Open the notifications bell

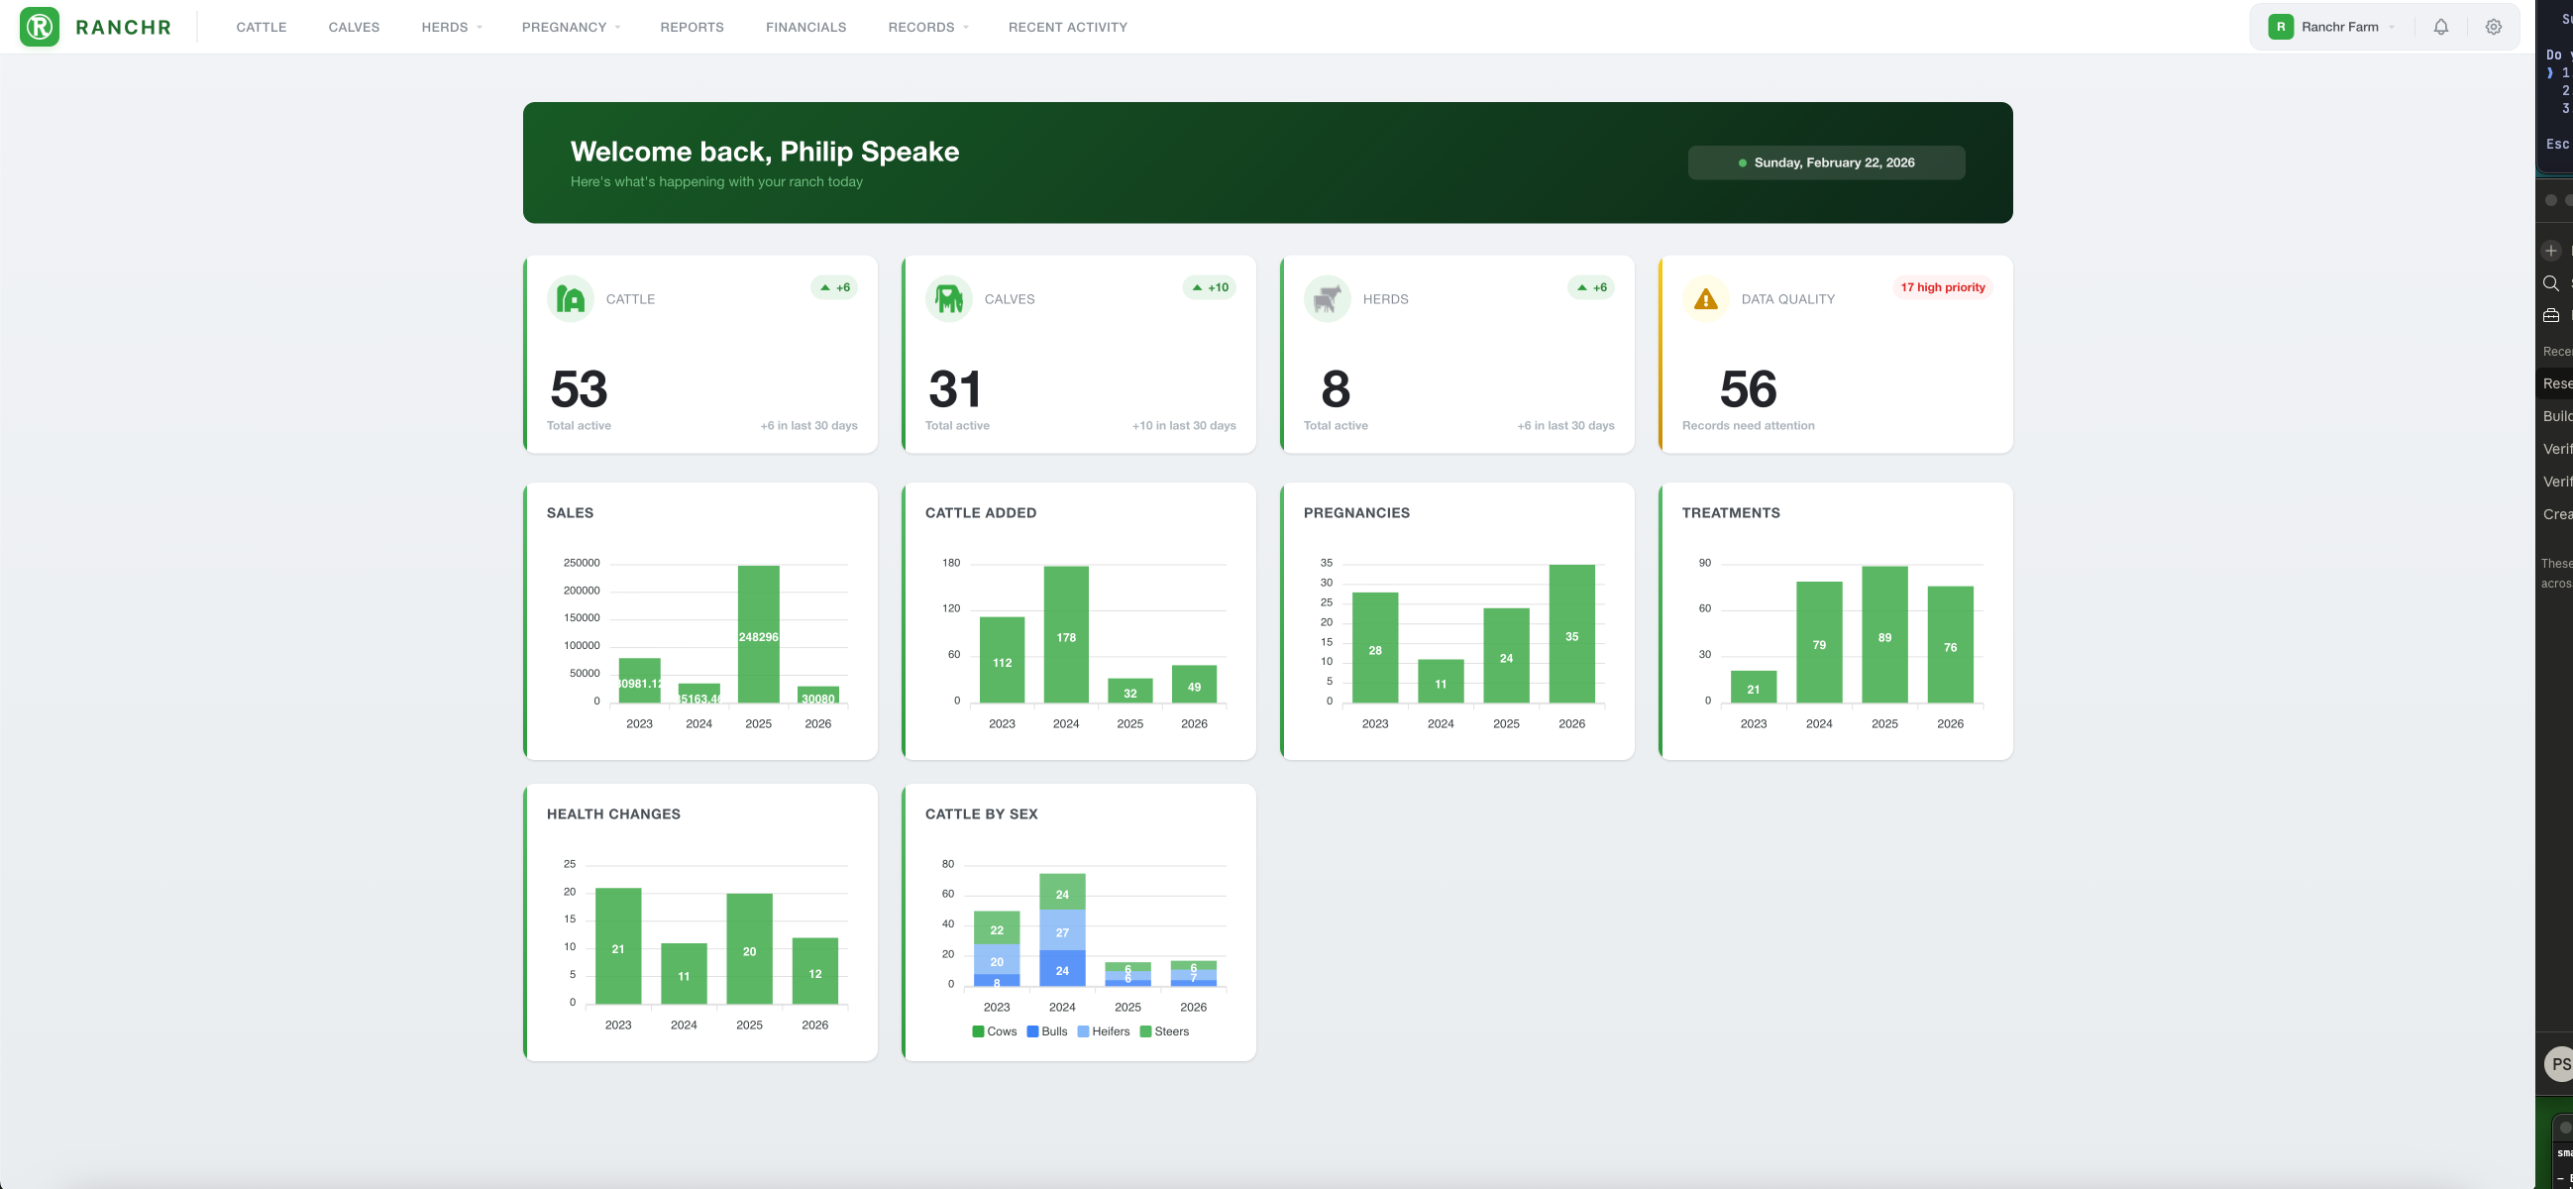[2440, 27]
